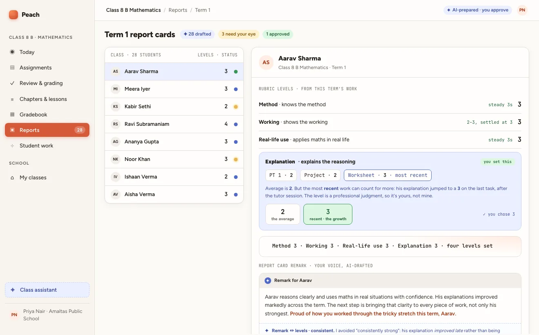This screenshot has height=335, width=539.
Task: Open the PN profile avatar top right
Action: coord(522,10)
